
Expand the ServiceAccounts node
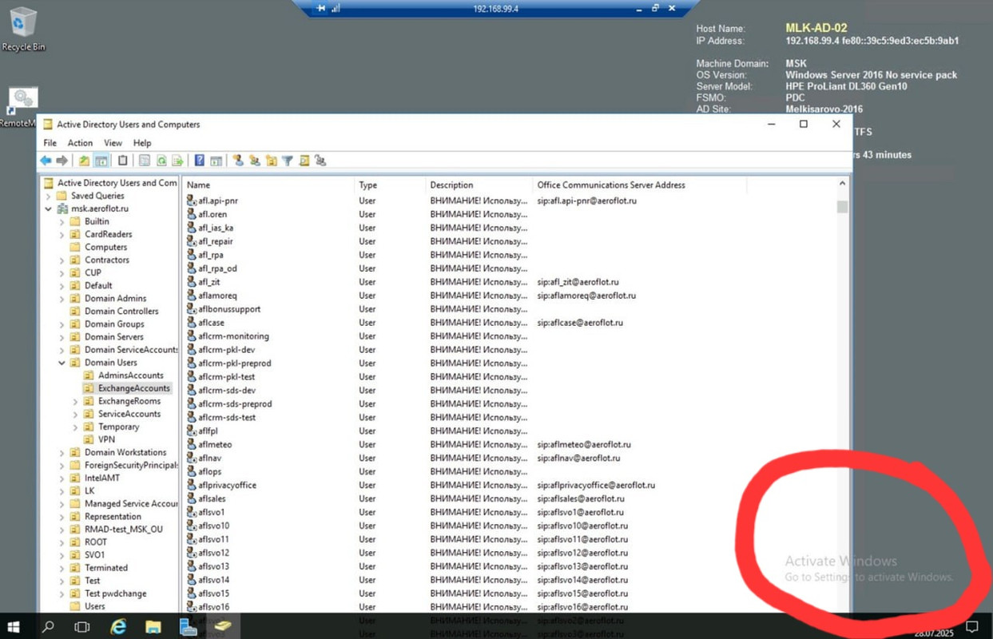[76, 414]
